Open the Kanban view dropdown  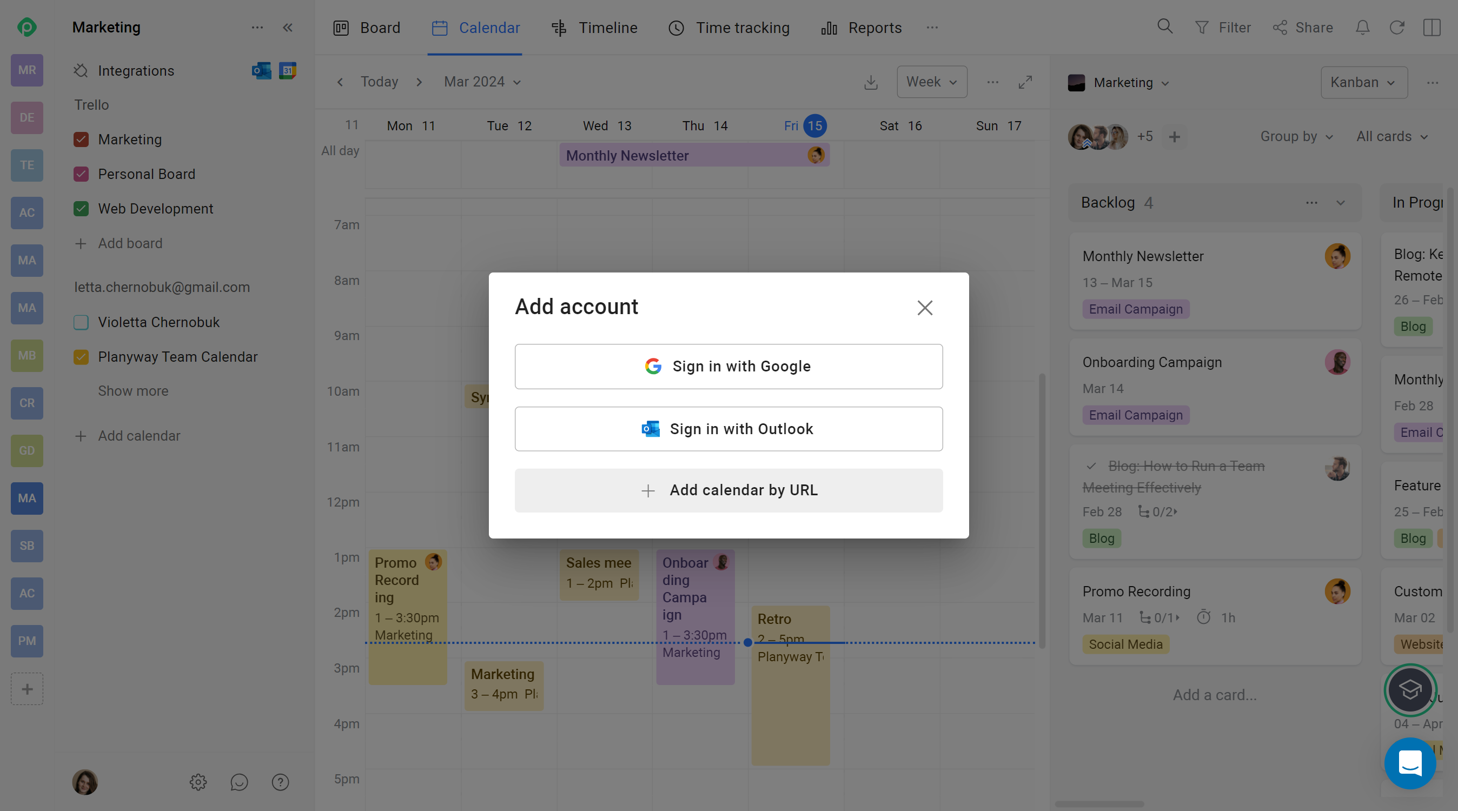click(x=1363, y=83)
